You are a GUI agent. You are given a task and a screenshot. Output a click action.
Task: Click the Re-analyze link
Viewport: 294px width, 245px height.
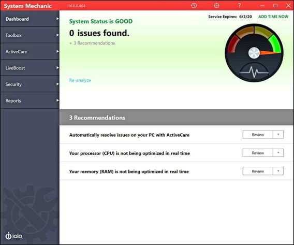80,80
